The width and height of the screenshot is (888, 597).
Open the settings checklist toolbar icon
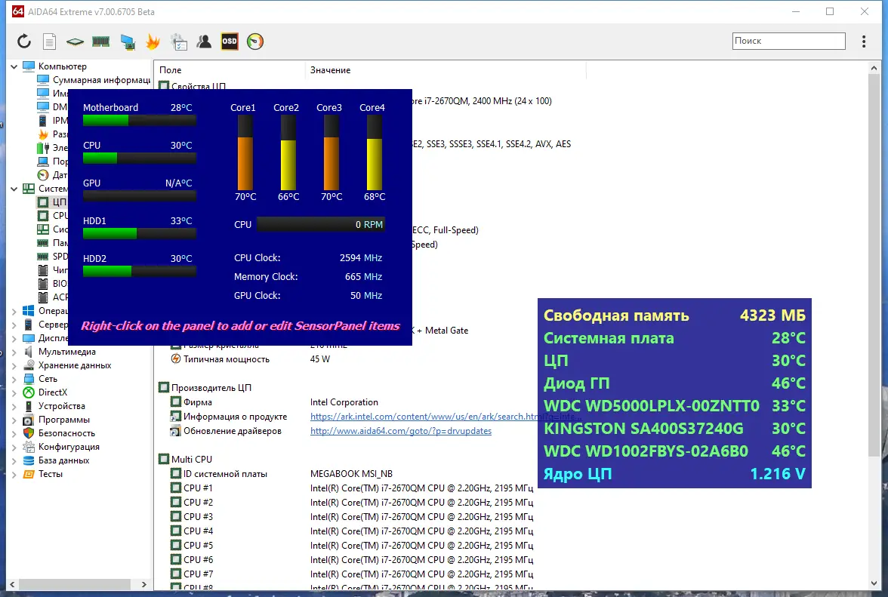coord(178,42)
